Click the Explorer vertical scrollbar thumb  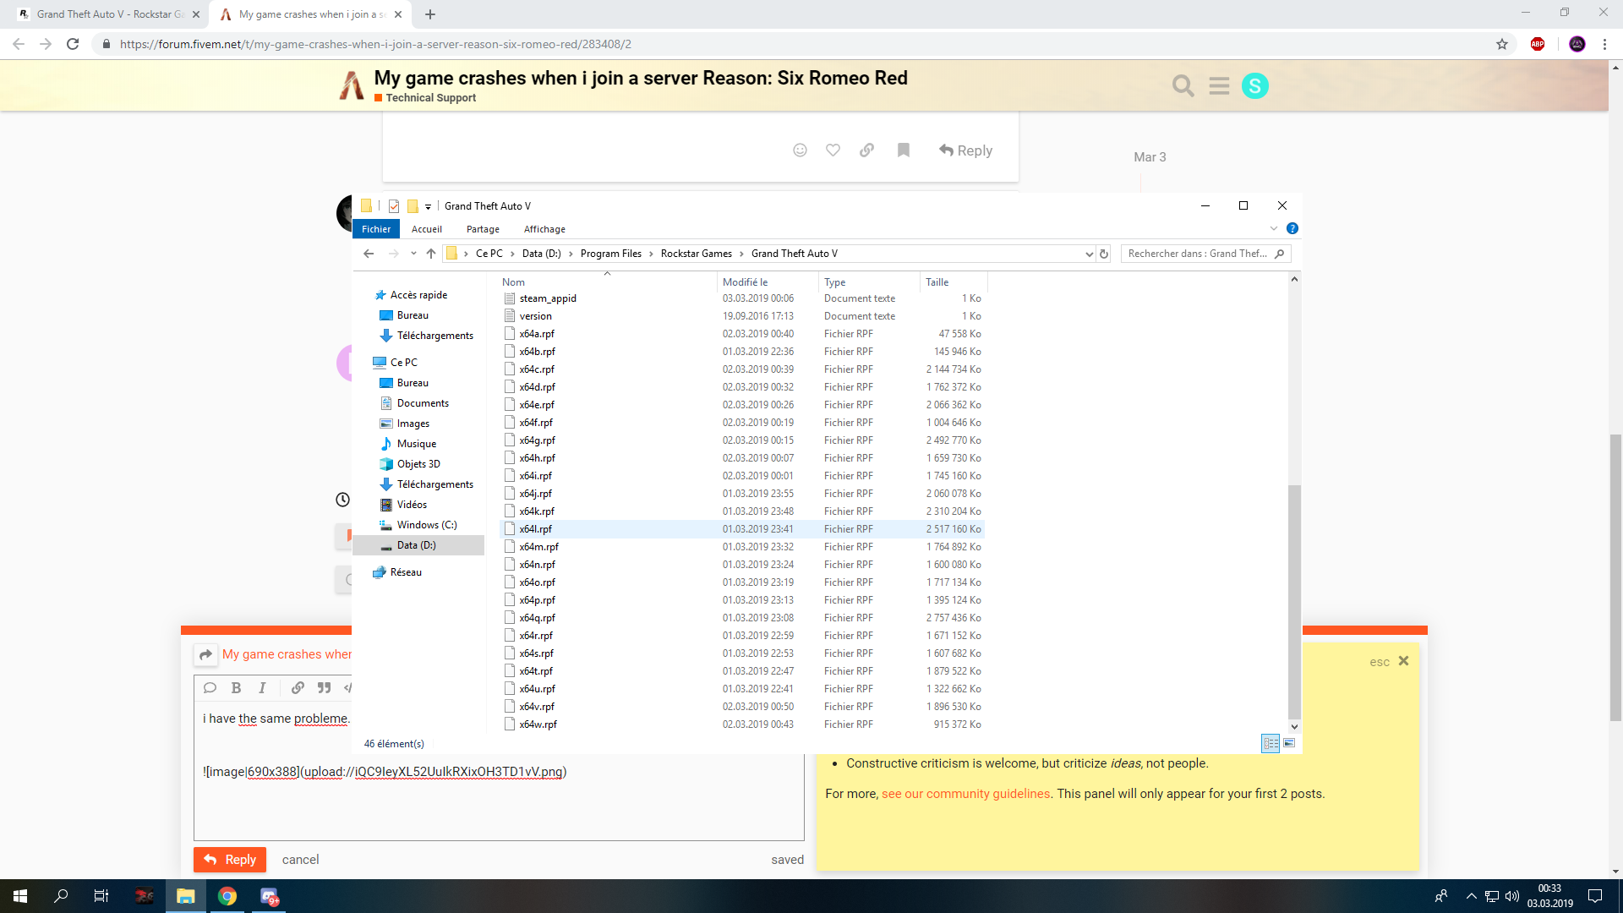(x=1294, y=600)
